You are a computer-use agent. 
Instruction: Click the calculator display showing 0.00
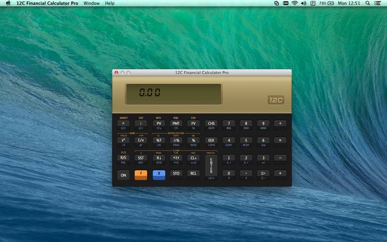(x=174, y=94)
